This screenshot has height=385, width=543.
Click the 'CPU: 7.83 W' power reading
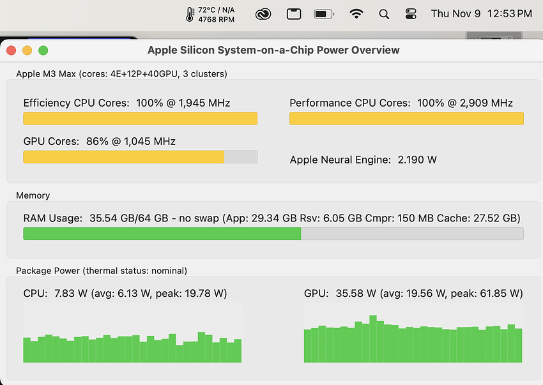56,294
